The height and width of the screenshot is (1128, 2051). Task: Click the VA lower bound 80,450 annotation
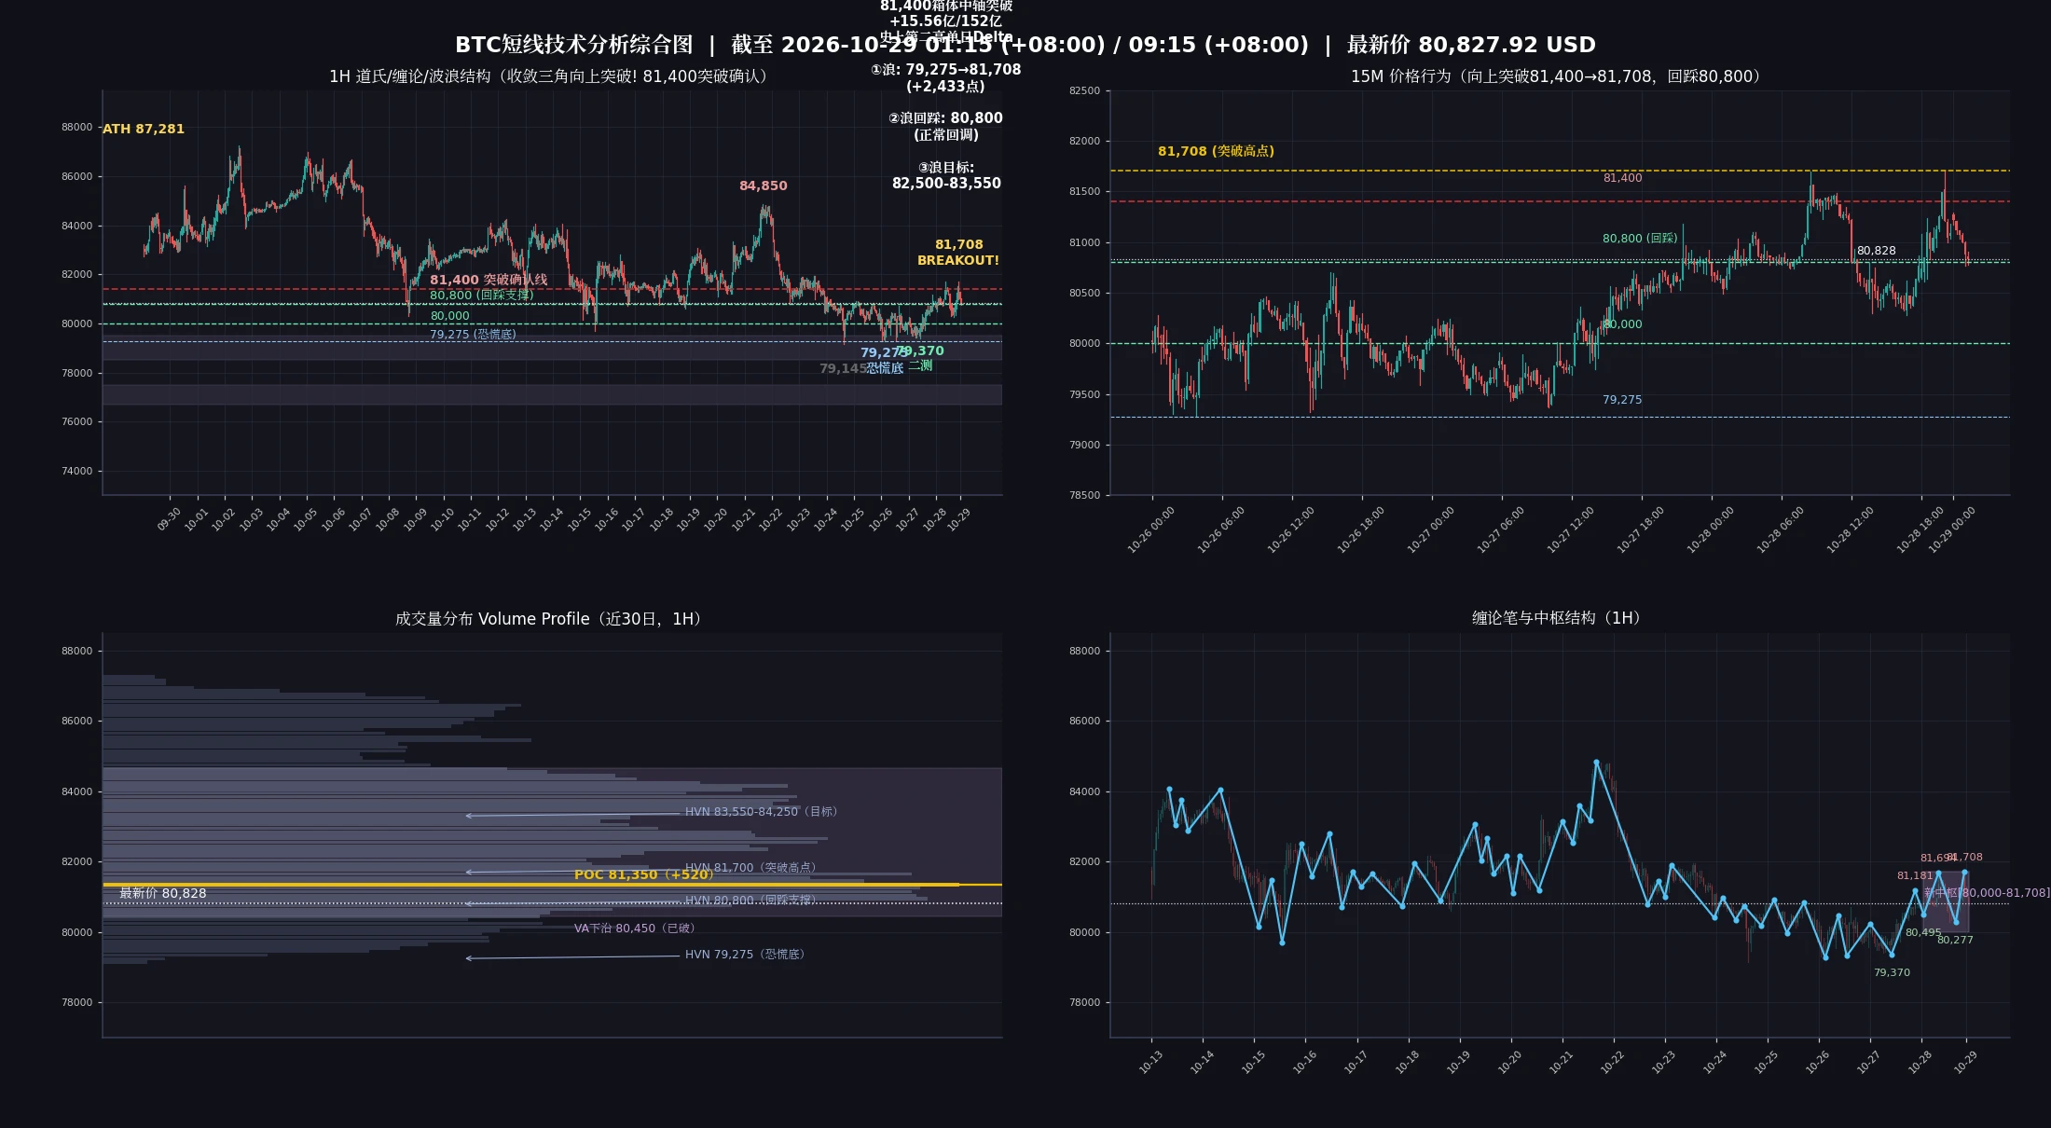pos(637,929)
